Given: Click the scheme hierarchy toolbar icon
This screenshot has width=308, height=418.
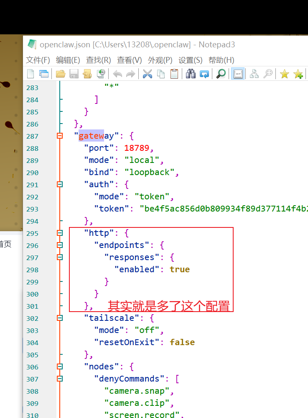Looking at the screenshot, I should tap(254, 74).
